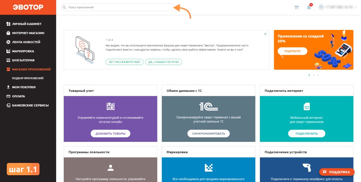
Task: Click Добавить товары button
Action: click(x=110, y=133)
